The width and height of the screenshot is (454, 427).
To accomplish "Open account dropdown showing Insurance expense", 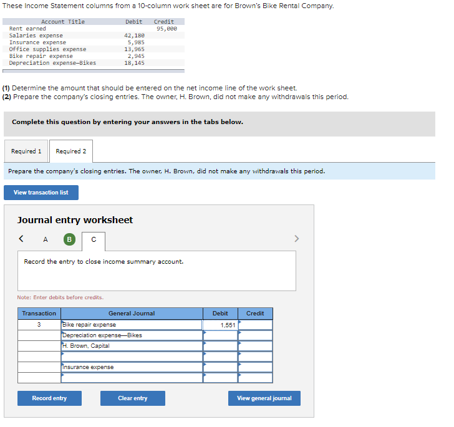I will 132,367.
